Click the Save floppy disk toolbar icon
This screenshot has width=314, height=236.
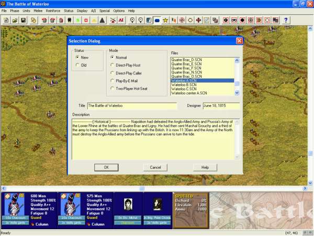[x=24, y=20]
